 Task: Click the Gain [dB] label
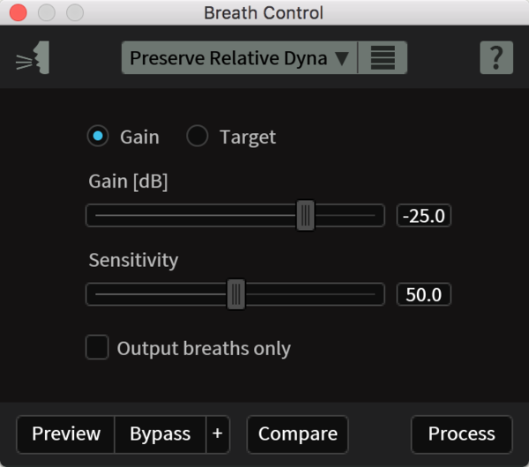(x=128, y=182)
